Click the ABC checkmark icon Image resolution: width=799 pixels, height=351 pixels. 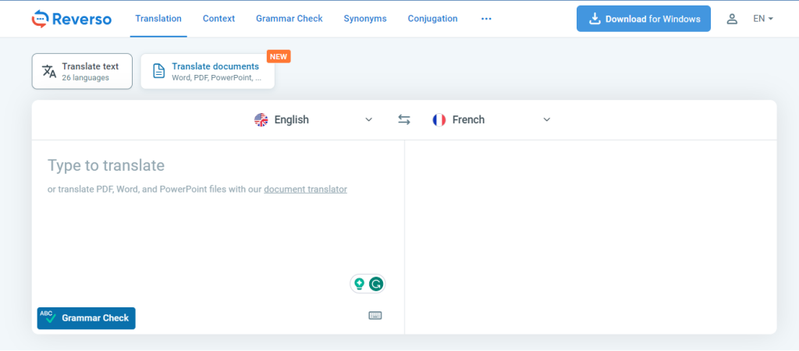(48, 317)
